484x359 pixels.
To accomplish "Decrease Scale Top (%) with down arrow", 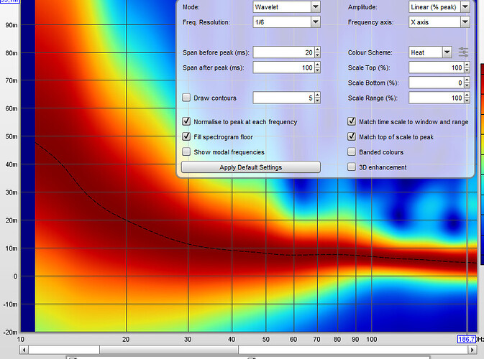I will (x=467, y=70).
